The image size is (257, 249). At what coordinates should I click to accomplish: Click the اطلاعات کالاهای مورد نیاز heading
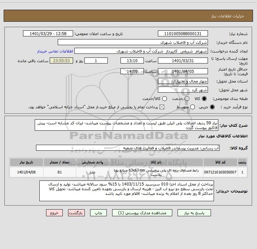(x=223, y=136)
